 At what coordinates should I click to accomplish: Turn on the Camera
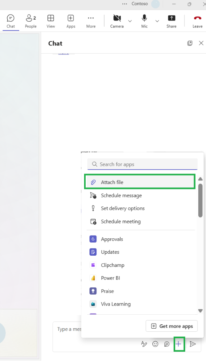[117, 21]
